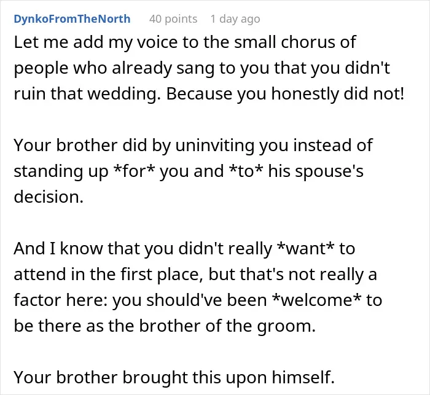The image size is (430, 395).
Task: Click 'Your brother brought this upon himself.'
Action: [x=174, y=377]
